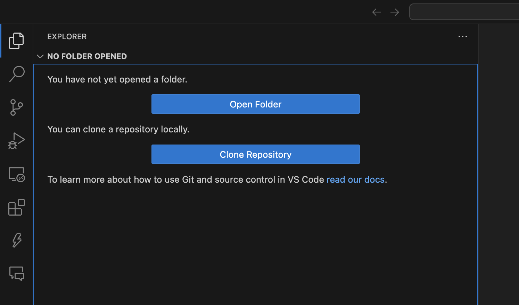The height and width of the screenshot is (305, 519).
Task: Go back using the left arrow
Action: pos(376,12)
